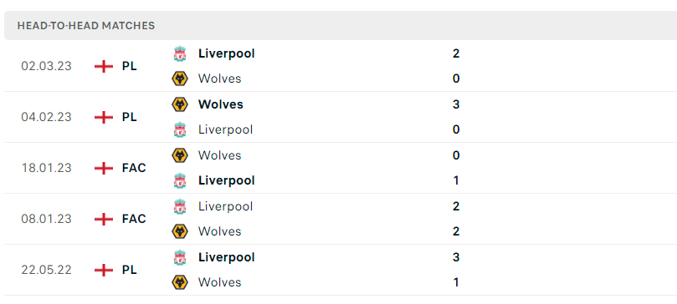Open Liverpool team from 22.05.22 match

pyautogui.click(x=226, y=257)
